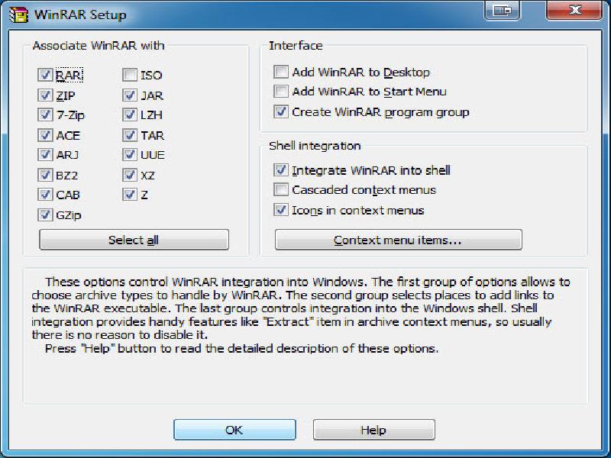
Task: Enable Cascaded context menus option
Action: [x=281, y=189]
